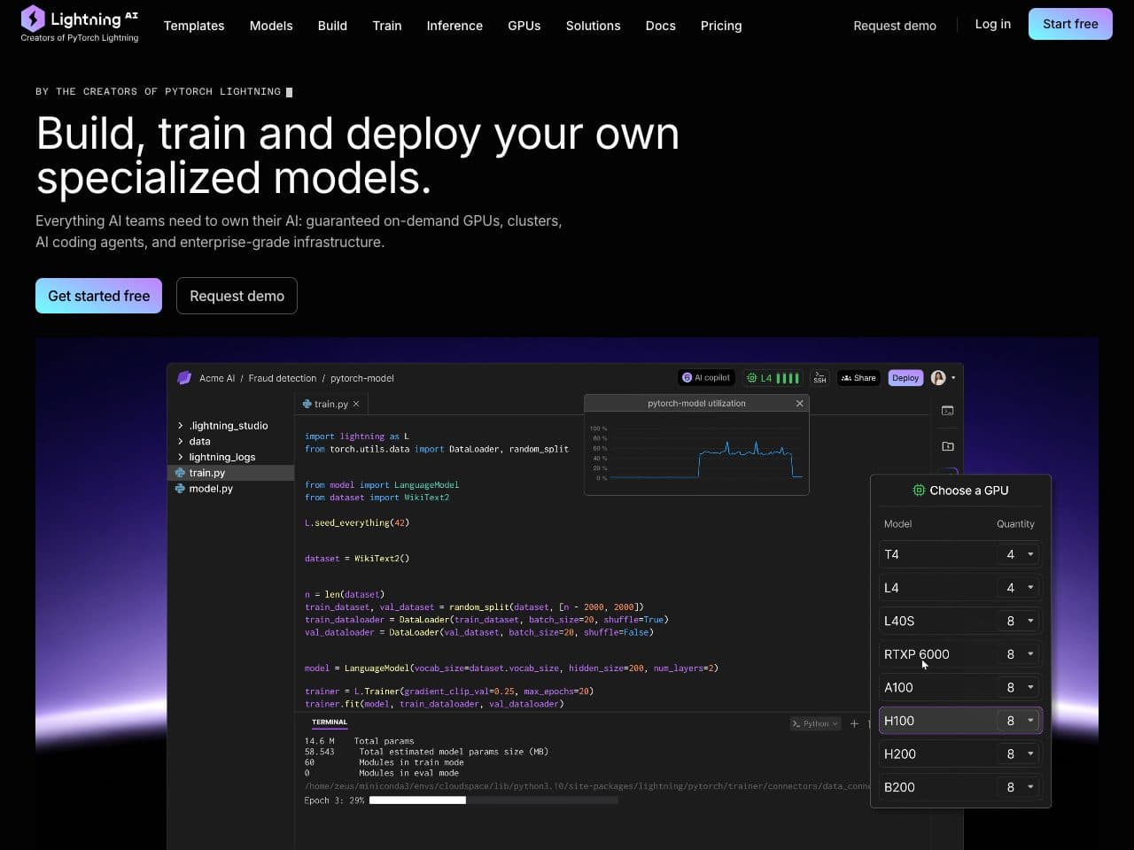1134x850 pixels.
Task: Click the Lightning AI logo
Action: (80, 24)
